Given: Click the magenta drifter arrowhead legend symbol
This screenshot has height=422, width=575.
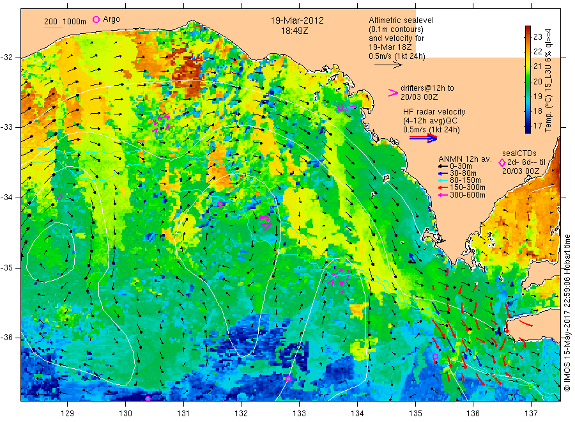Looking at the screenshot, I should [x=393, y=93].
